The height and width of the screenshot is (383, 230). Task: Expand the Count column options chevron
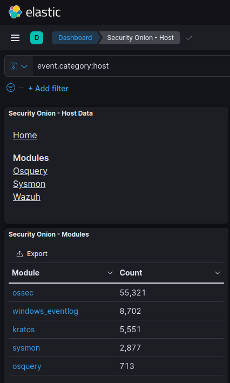tap(217, 273)
